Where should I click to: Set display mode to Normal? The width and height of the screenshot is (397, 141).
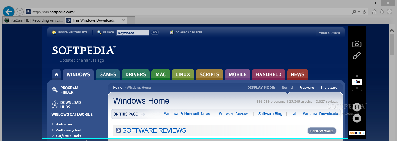click(288, 88)
